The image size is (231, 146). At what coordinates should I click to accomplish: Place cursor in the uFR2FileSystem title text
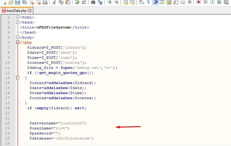53,27
